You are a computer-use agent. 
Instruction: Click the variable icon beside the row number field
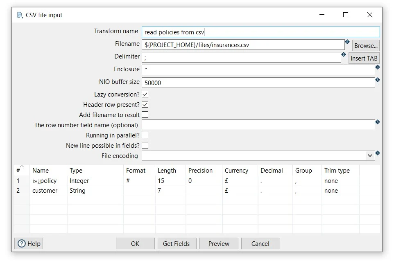click(x=377, y=122)
